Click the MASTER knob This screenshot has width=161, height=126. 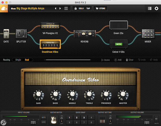pos(123,95)
